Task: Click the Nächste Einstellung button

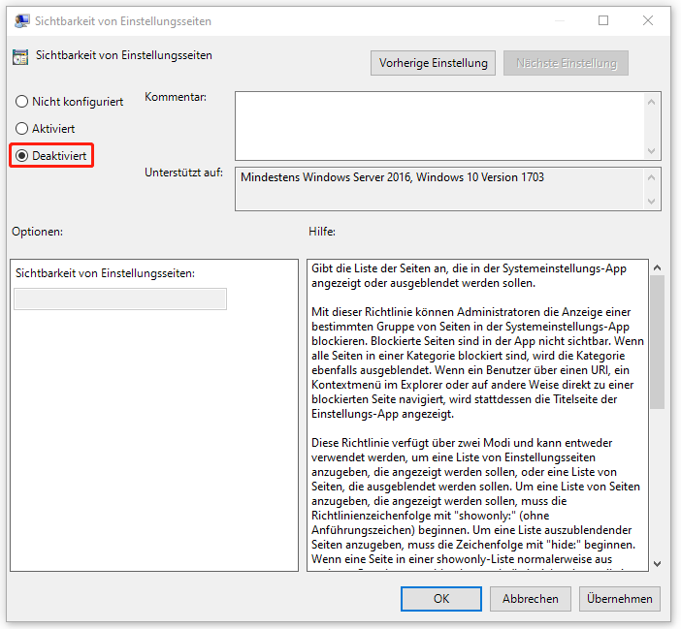Action: pyautogui.click(x=566, y=63)
